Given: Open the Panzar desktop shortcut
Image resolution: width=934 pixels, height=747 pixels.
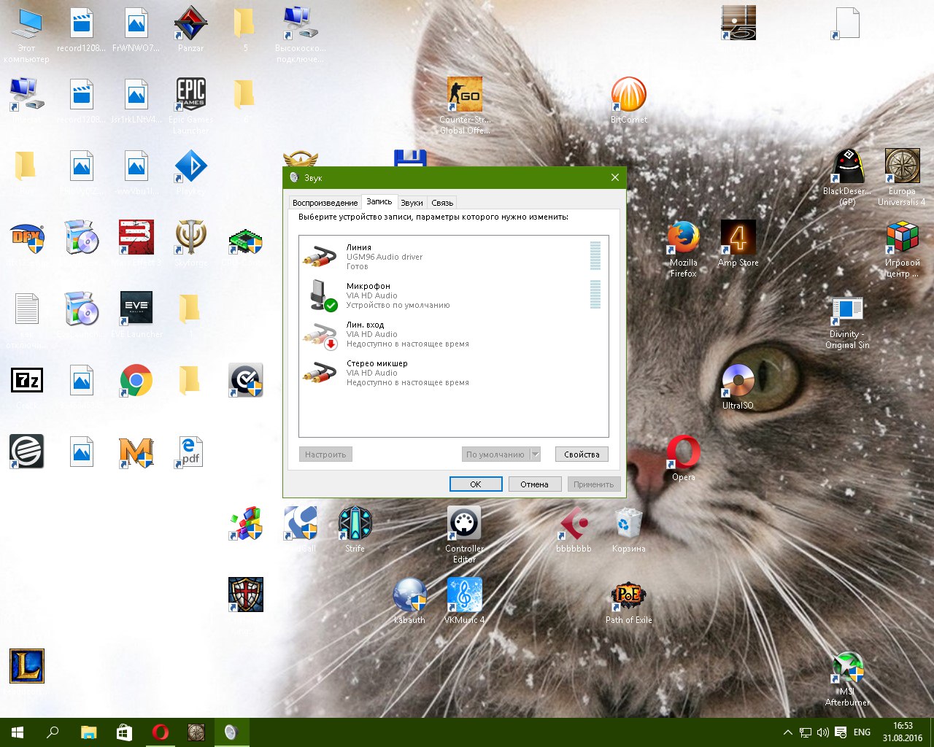Looking at the screenshot, I should [190, 29].
